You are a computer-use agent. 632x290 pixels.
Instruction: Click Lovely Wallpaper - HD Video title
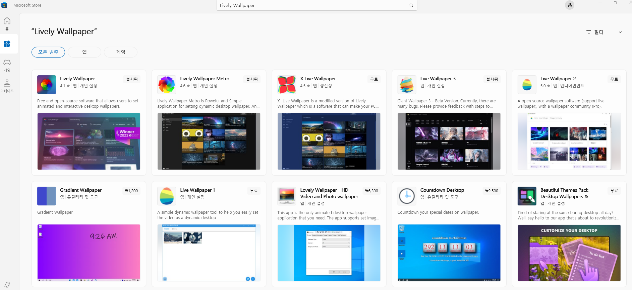coord(329,193)
